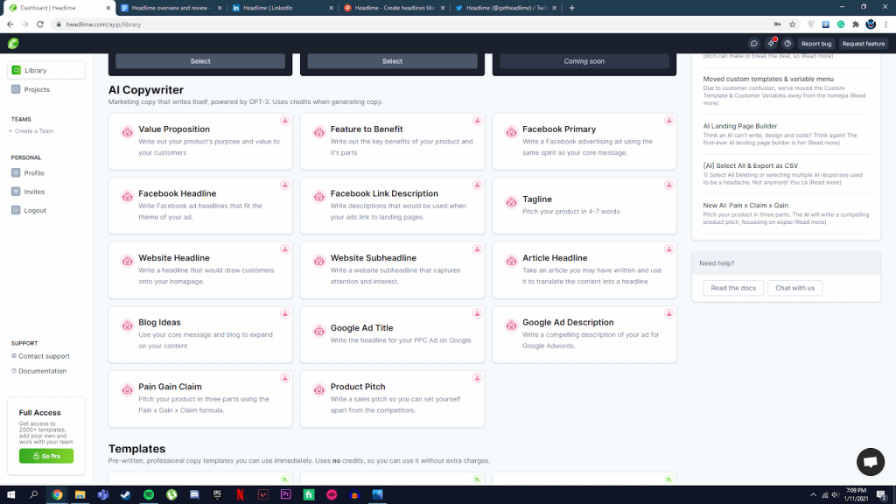Reload the page with refresh icon
896x504 pixels.
pos(40,24)
